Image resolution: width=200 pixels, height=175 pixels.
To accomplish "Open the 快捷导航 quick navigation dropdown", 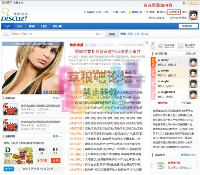I will [188, 26].
